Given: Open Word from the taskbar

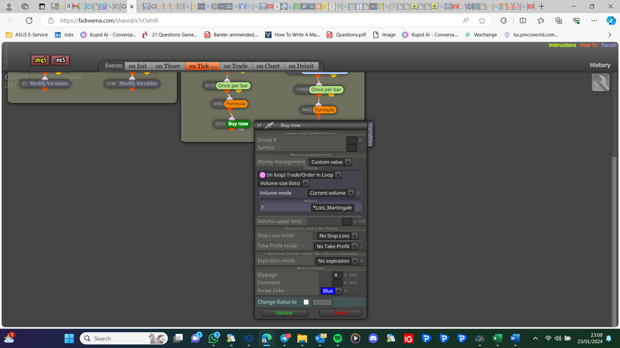Looking at the screenshot, I should [515, 338].
